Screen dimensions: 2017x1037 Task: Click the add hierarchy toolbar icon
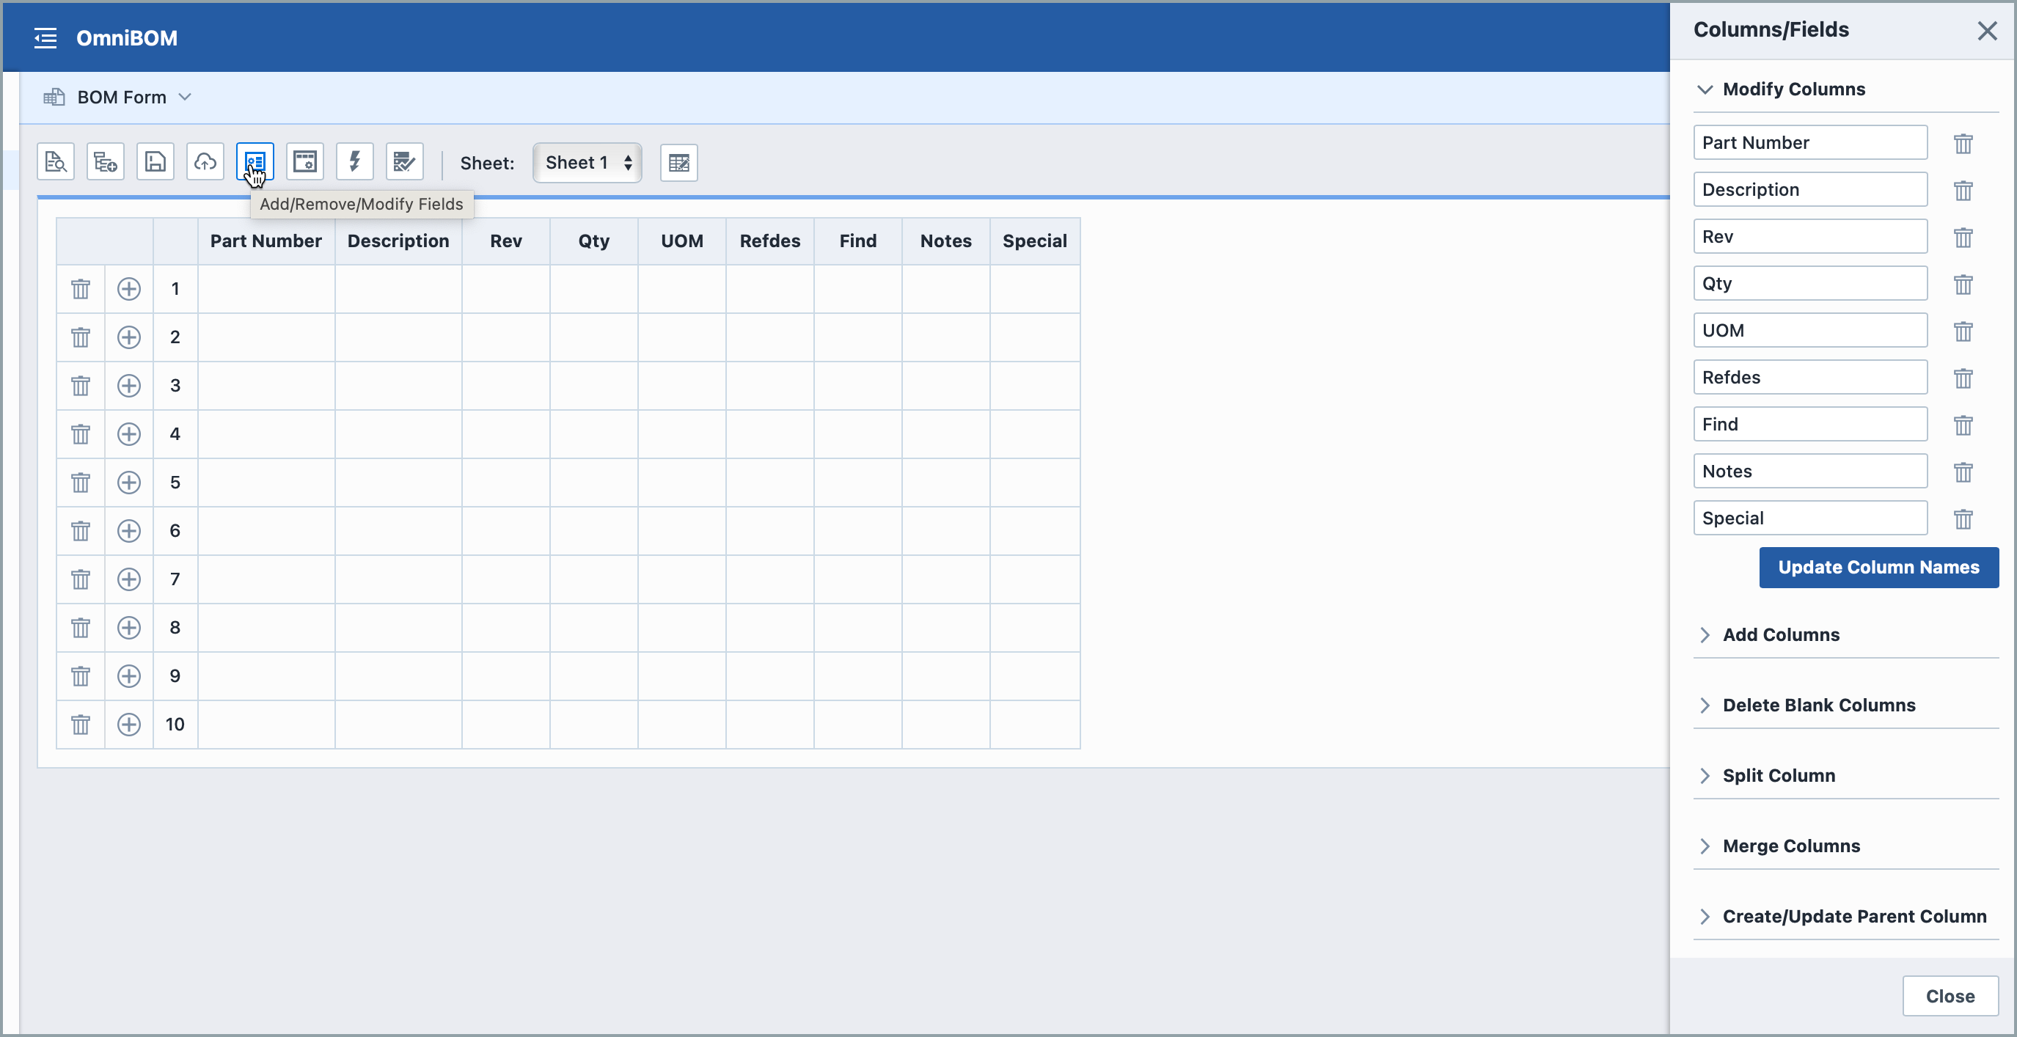point(105,162)
